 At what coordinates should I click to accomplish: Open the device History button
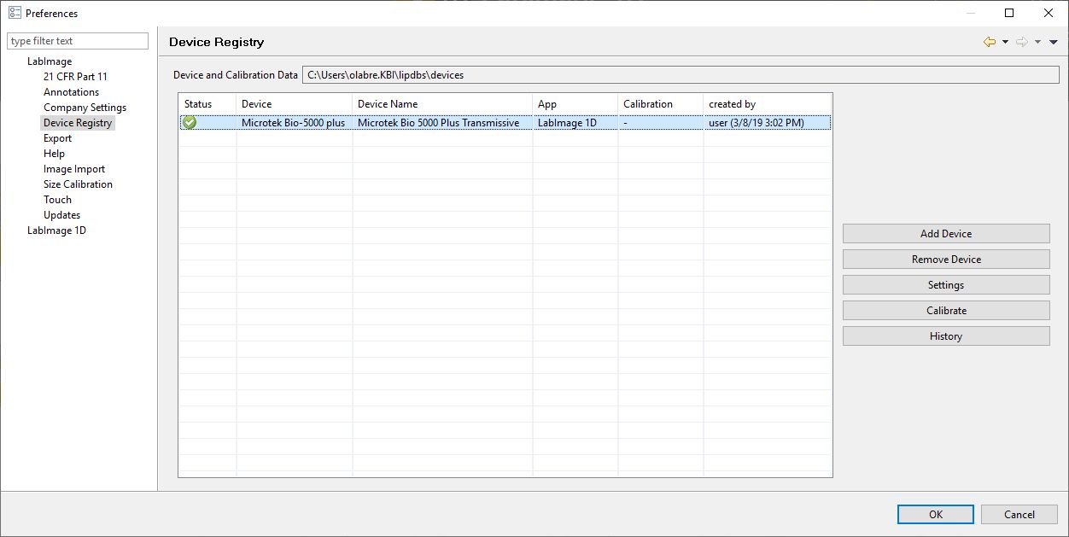pyautogui.click(x=946, y=336)
